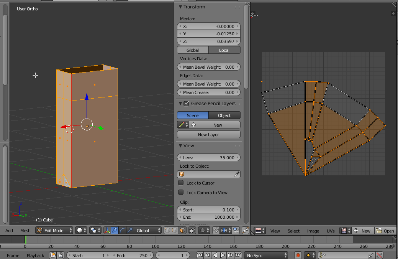This screenshot has width=398, height=259.
Task: Click the eyedropper in Lock to Object
Action: (237, 174)
